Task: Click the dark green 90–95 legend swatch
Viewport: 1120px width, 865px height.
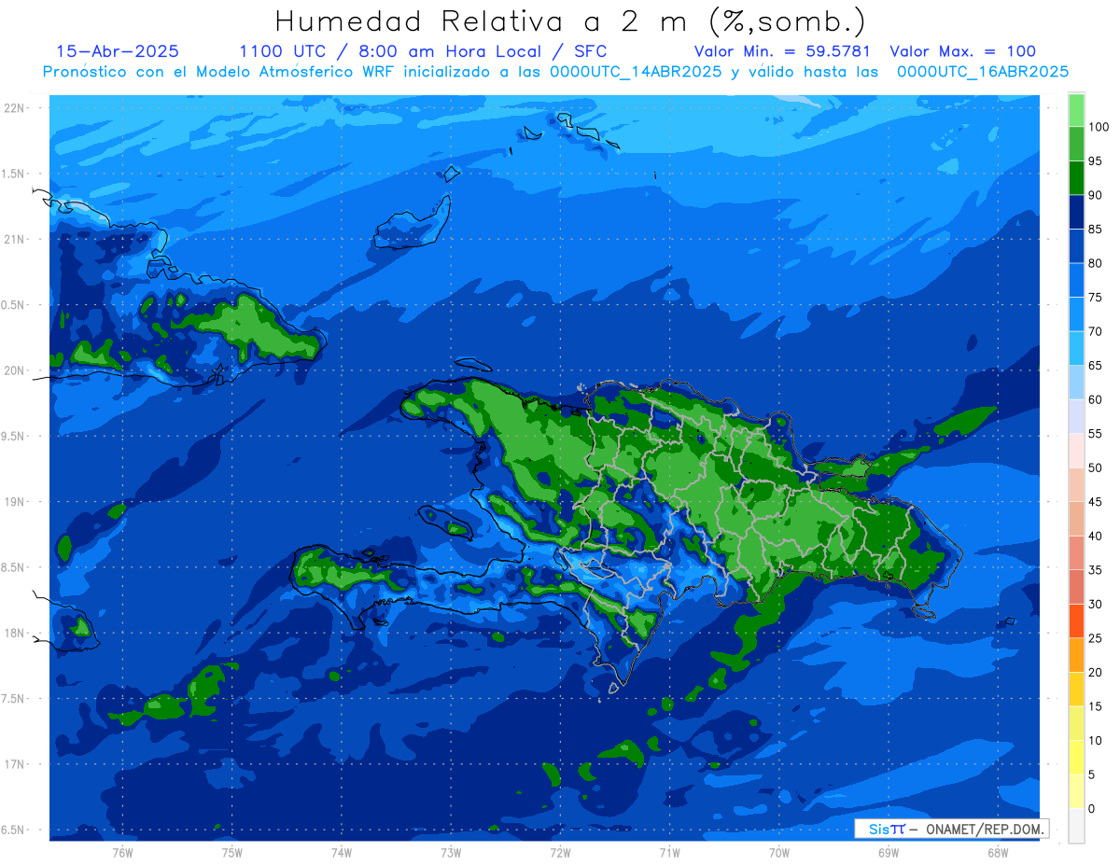Action: click(x=1076, y=178)
